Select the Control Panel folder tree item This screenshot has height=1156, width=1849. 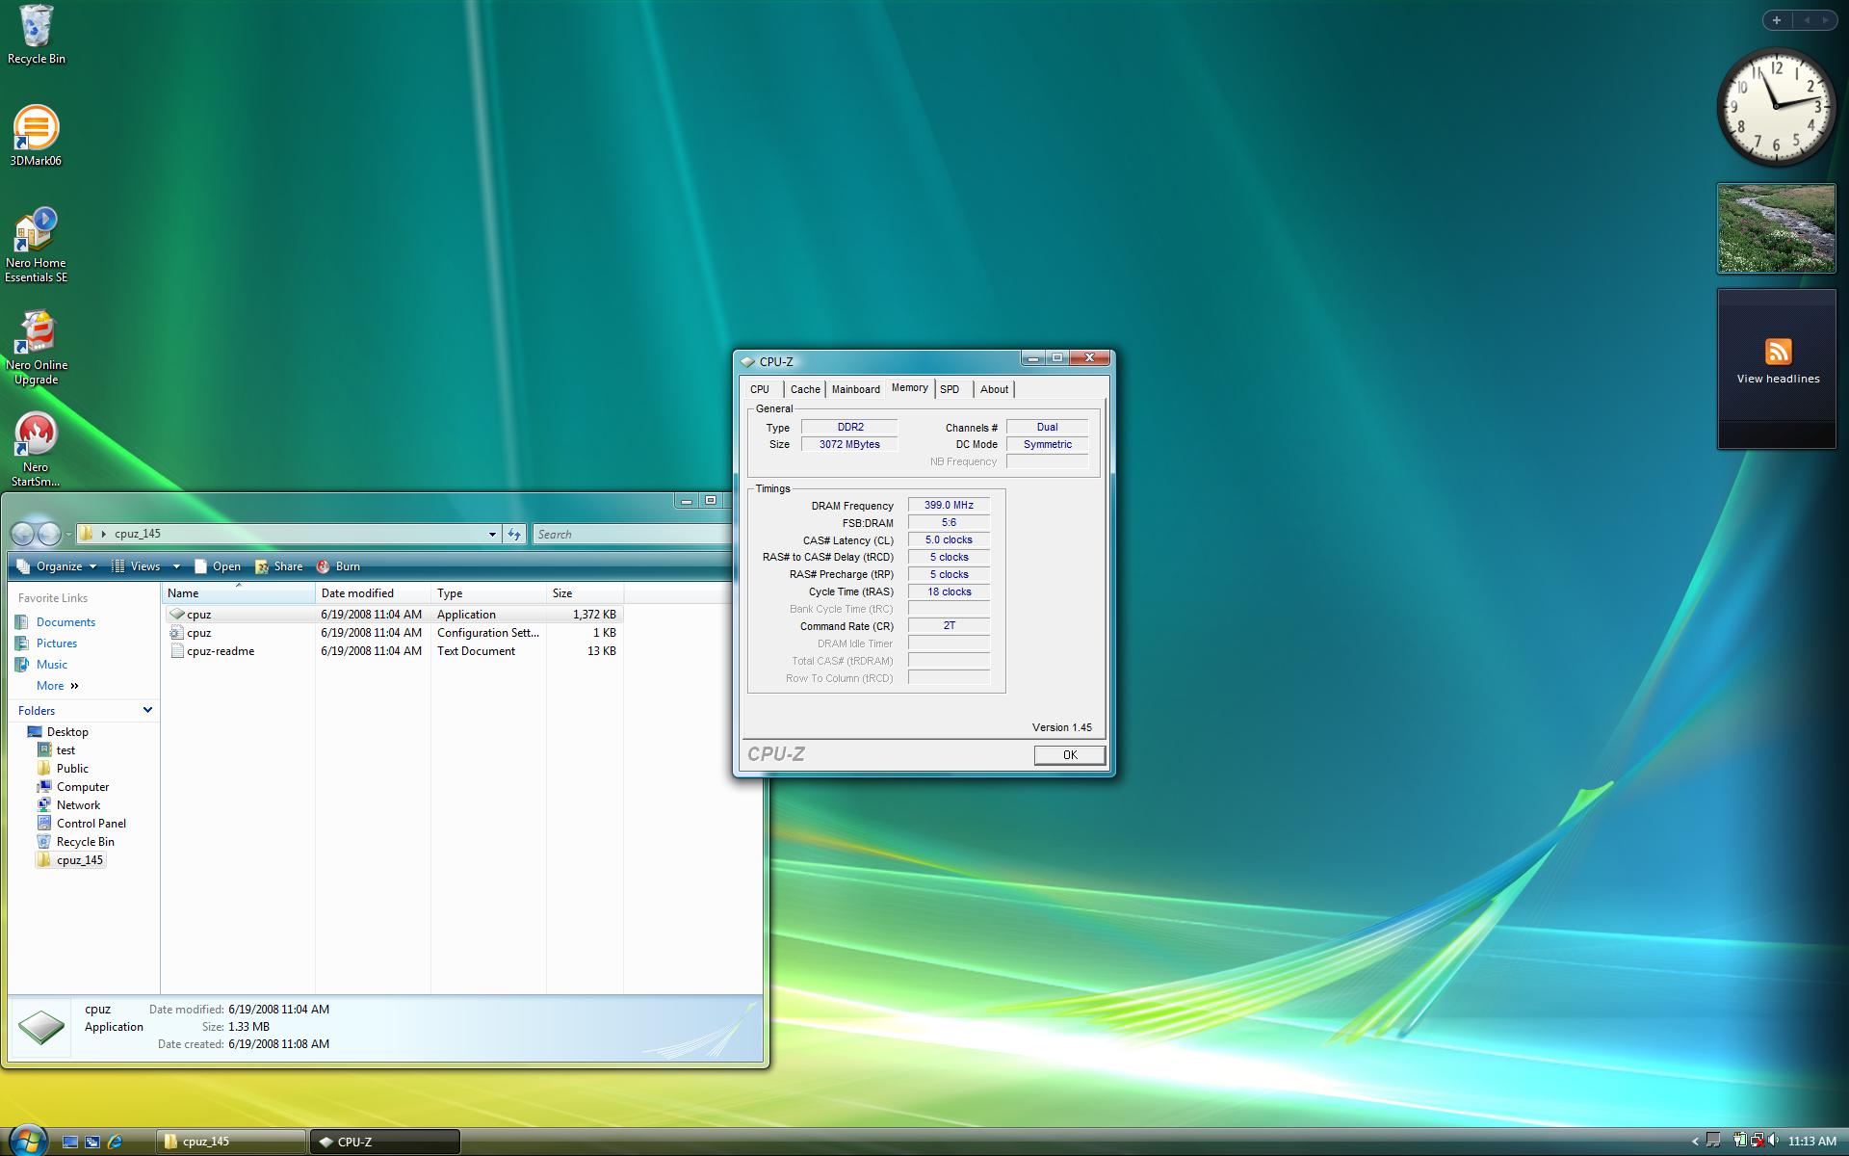click(x=91, y=824)
